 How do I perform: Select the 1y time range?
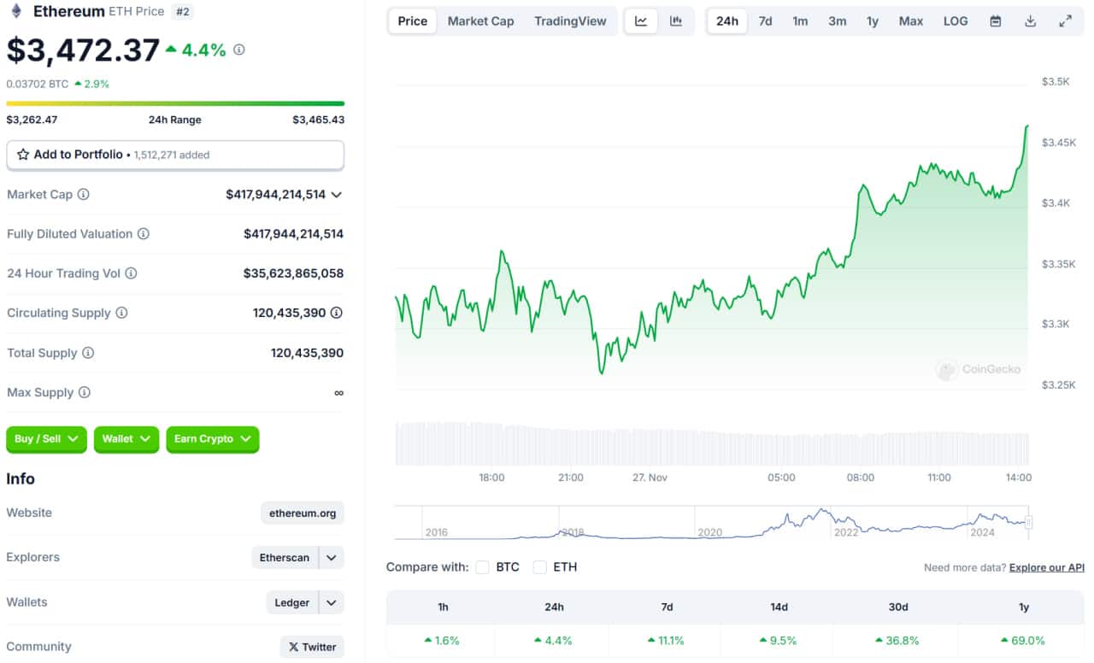[x=873, y=21]
